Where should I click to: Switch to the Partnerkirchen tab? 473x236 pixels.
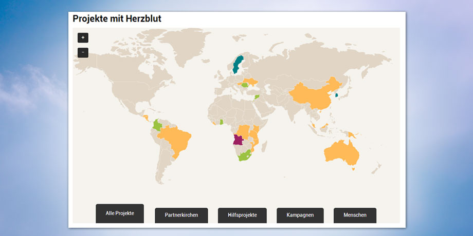point(181,215)
